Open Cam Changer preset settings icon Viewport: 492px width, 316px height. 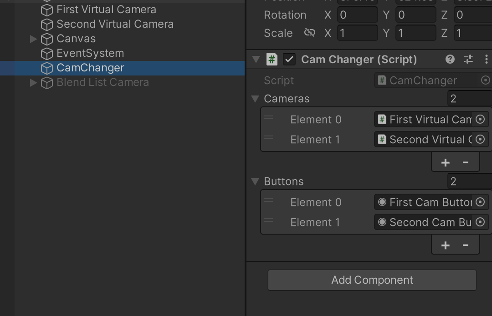(x=468, y=59)
